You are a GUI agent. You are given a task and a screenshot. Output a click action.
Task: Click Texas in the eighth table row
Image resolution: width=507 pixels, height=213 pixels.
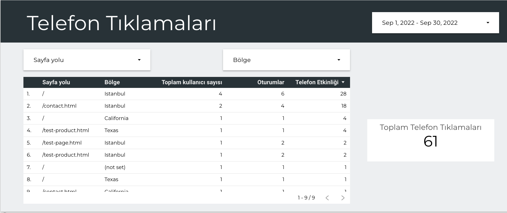pos(111,179)
